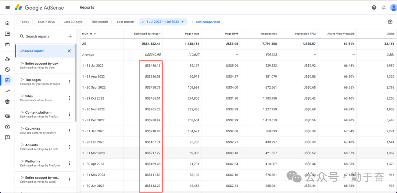Open the hamburger main menu

tap(8, 7)
